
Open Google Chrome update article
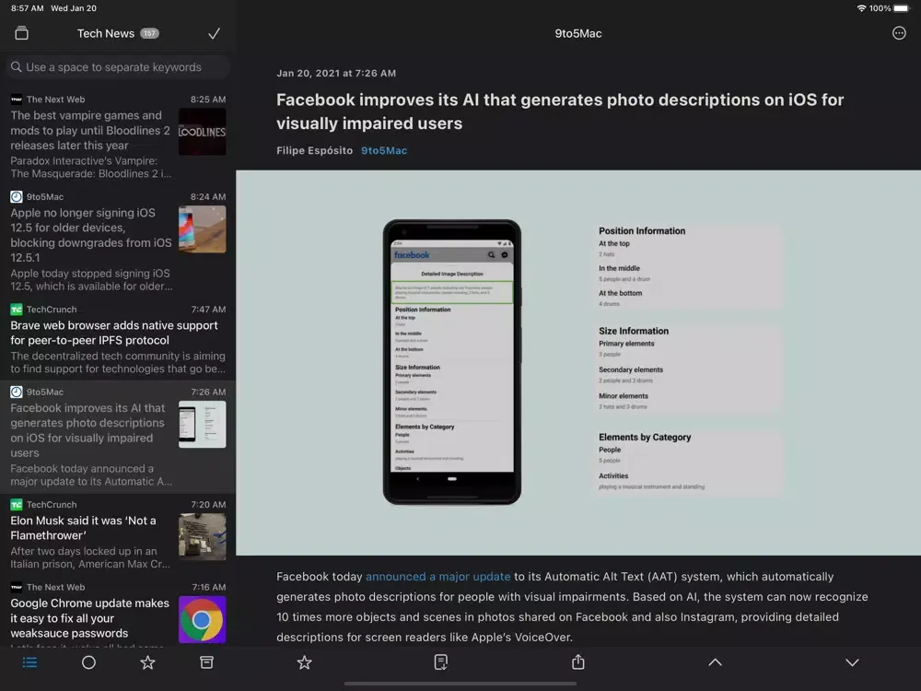118,613
